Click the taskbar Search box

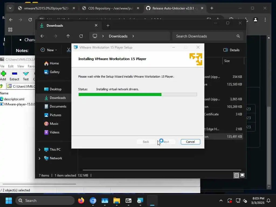click(x=45, y=201)
